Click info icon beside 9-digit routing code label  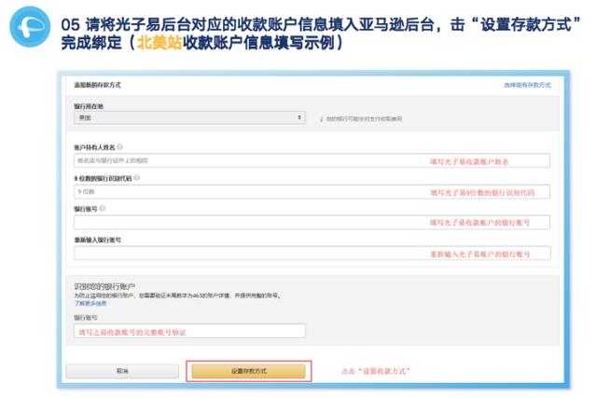coord(137,177)
